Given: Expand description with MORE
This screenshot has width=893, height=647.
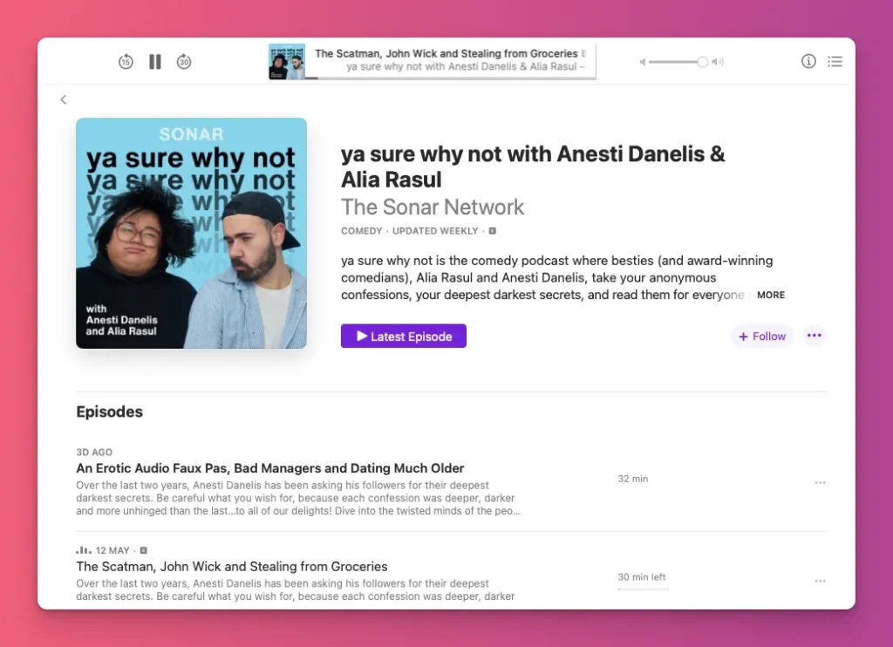Looking at the screenshot, I should point(771,295).
